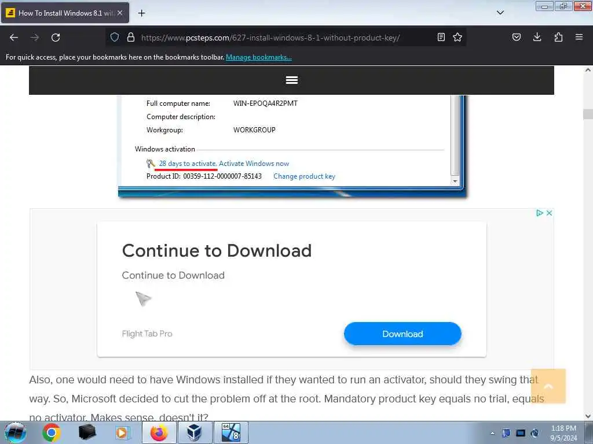This screenshot has height=444, width=593.
Task: Click the Continue to Download heading
Action: [x=217, y=251]
